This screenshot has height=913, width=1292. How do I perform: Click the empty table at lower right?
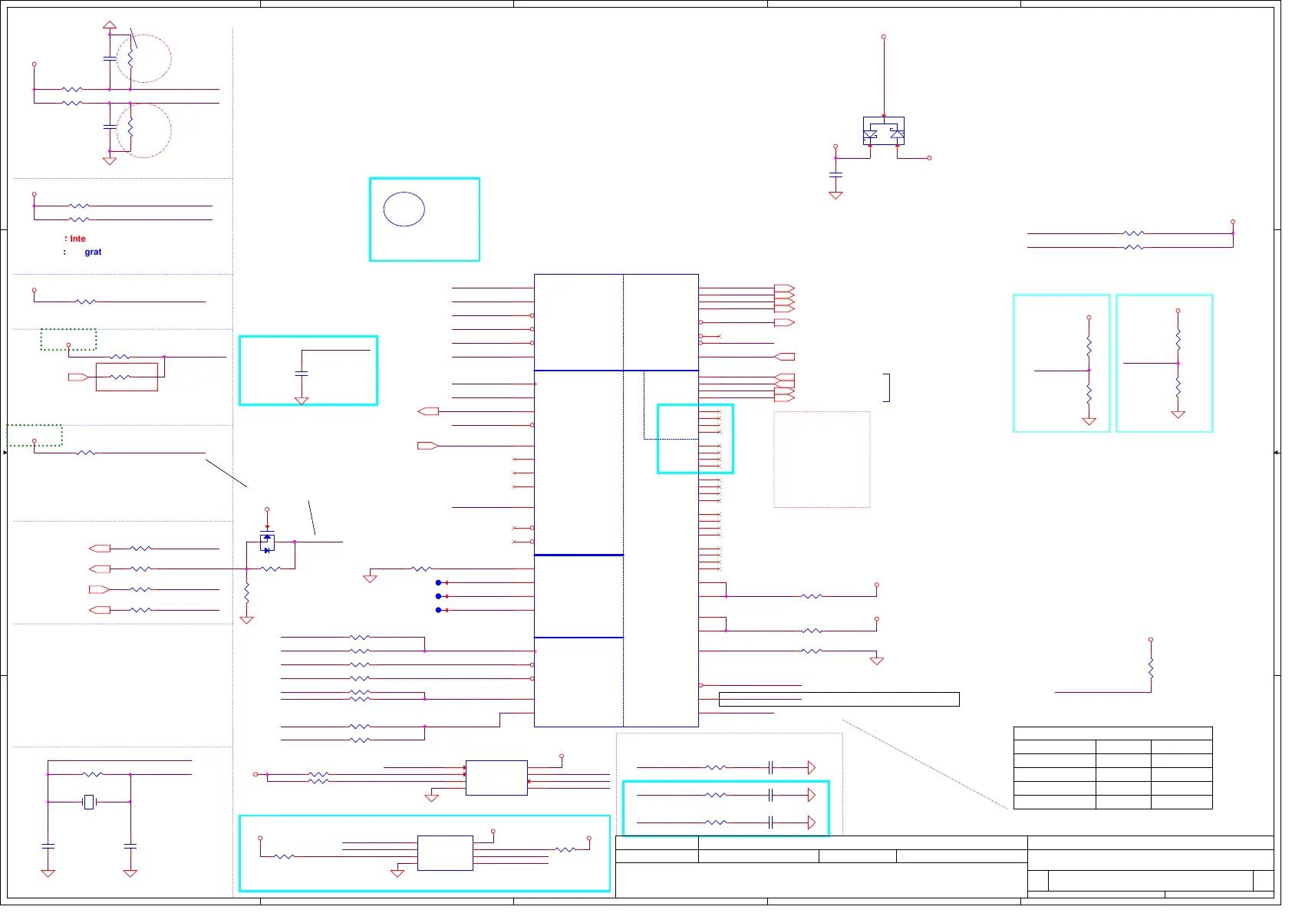(x=1112, y=768)
